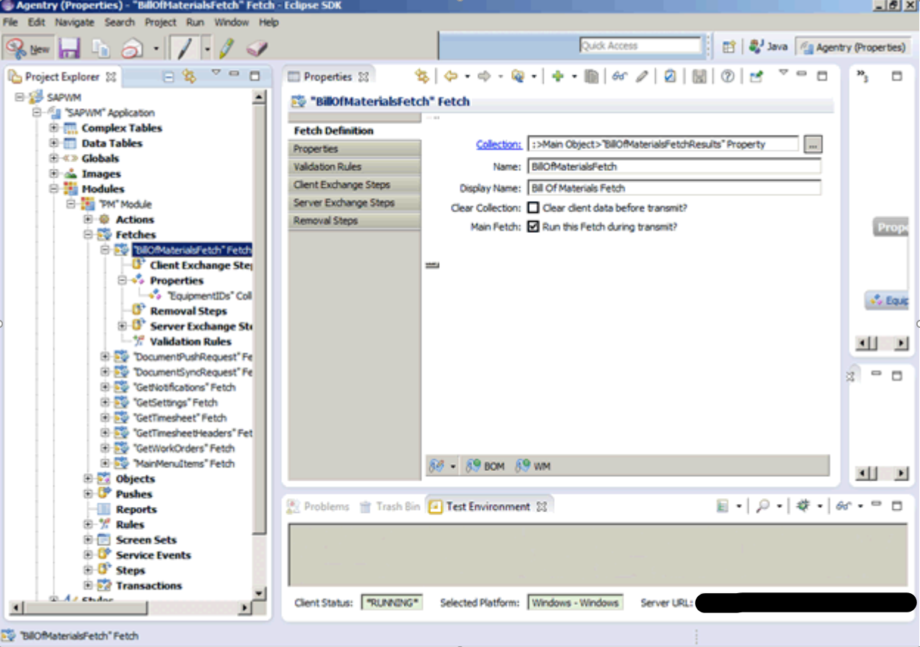Open the Project menu
Image resolution: width=920 pixels, height=647 pixels.
point(160,22)
